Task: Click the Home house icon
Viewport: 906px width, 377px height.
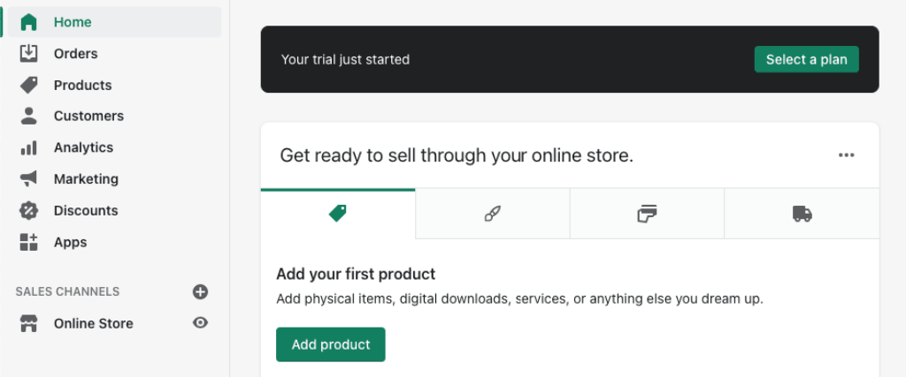Action: pyautogui.click(x=28, y=22)
